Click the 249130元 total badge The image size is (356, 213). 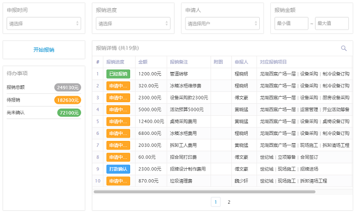click(68, 87)
